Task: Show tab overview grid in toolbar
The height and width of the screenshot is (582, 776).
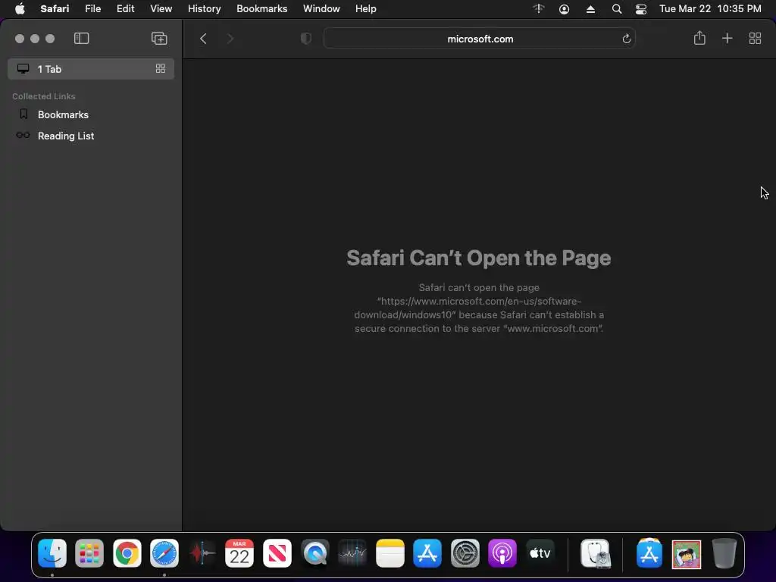Action: coord(755,38)
